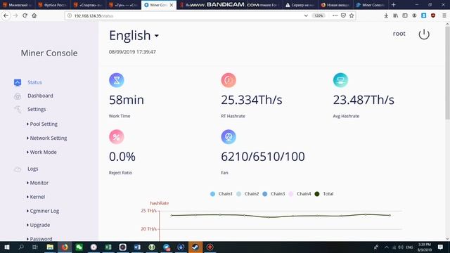Toggle the sidebar view icon

click(x=405, y=15)
